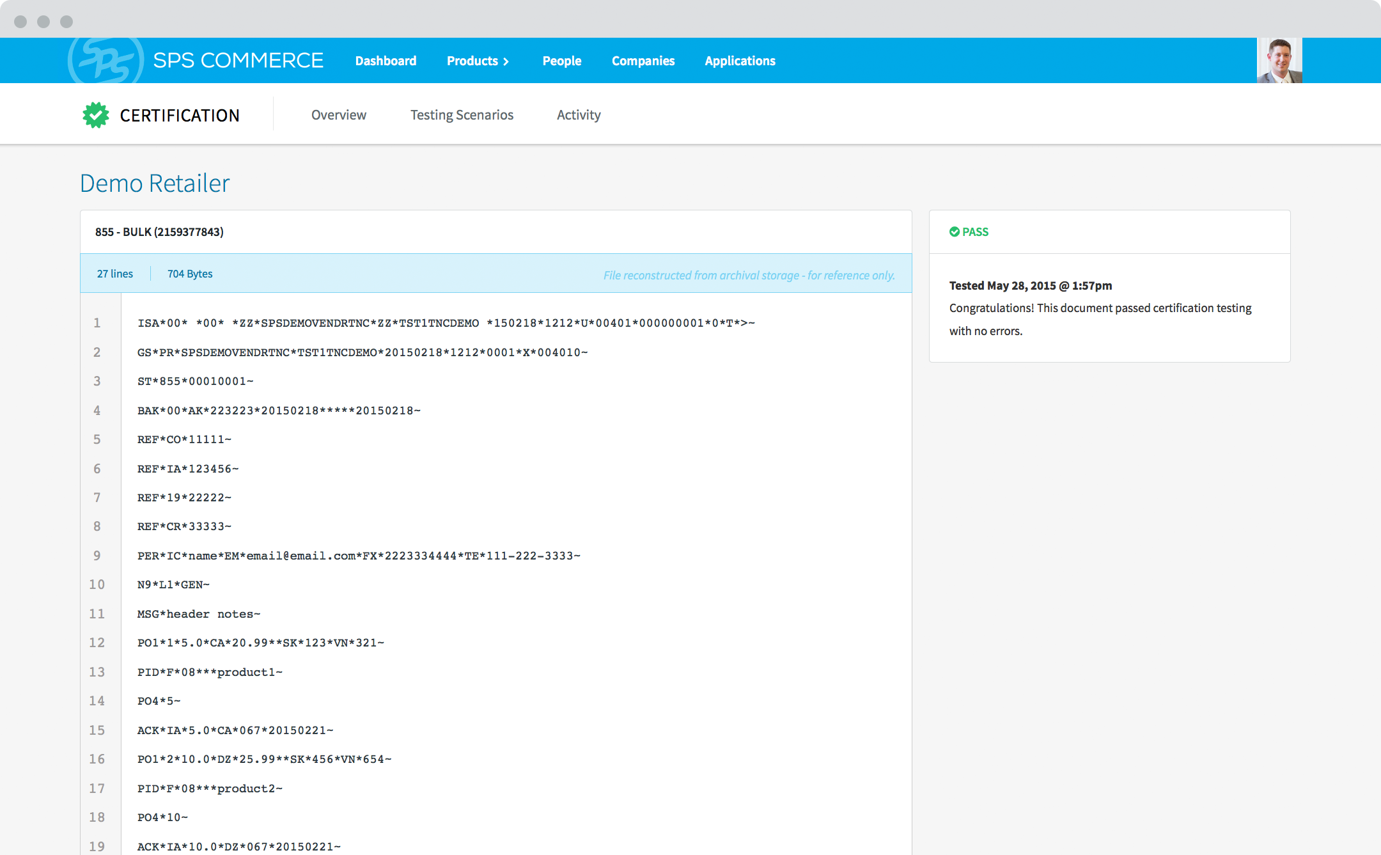
Task: Click the SPS COMMERCE brand text
Action: (238, 61)
